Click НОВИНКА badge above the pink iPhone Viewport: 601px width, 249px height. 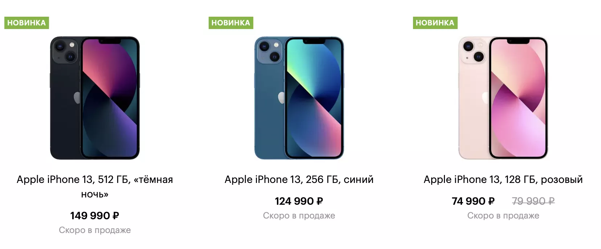(435, 23)
